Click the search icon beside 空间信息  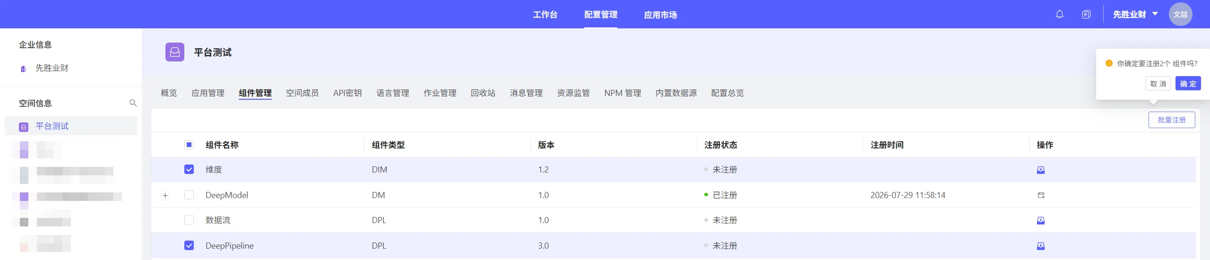[133, 103]
